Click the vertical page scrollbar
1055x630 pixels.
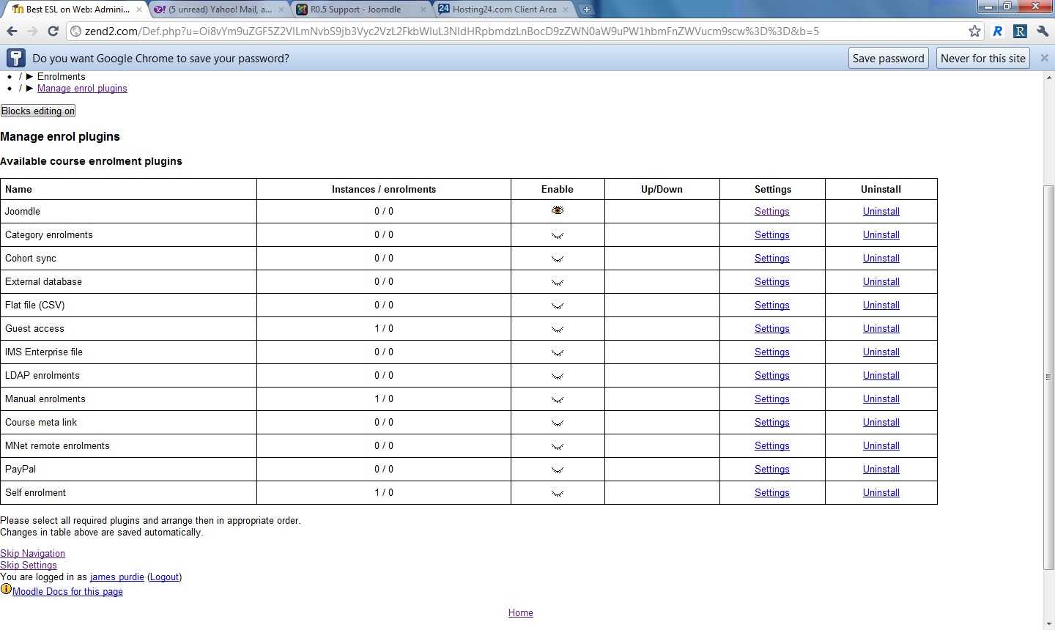1048,377
